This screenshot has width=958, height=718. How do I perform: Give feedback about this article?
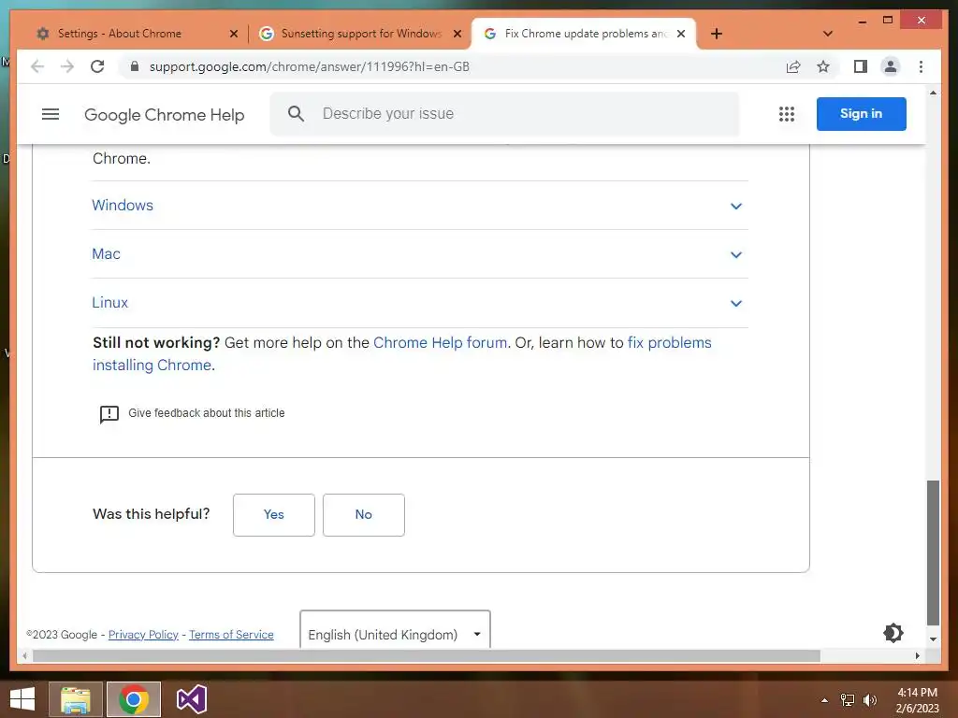pos(192,413)
